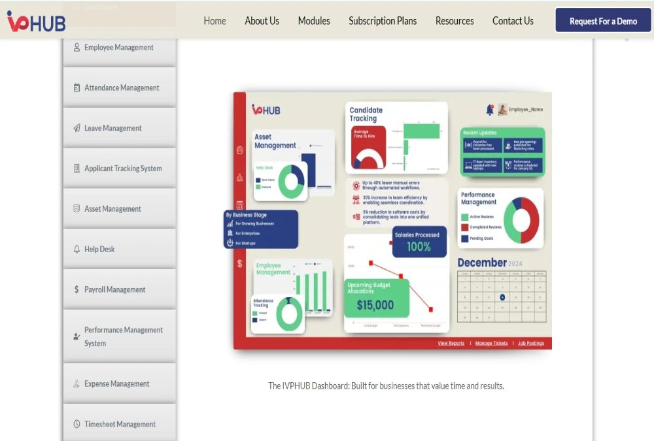Click the database icon beside Asset Management
654x441 pixels.
77,208
